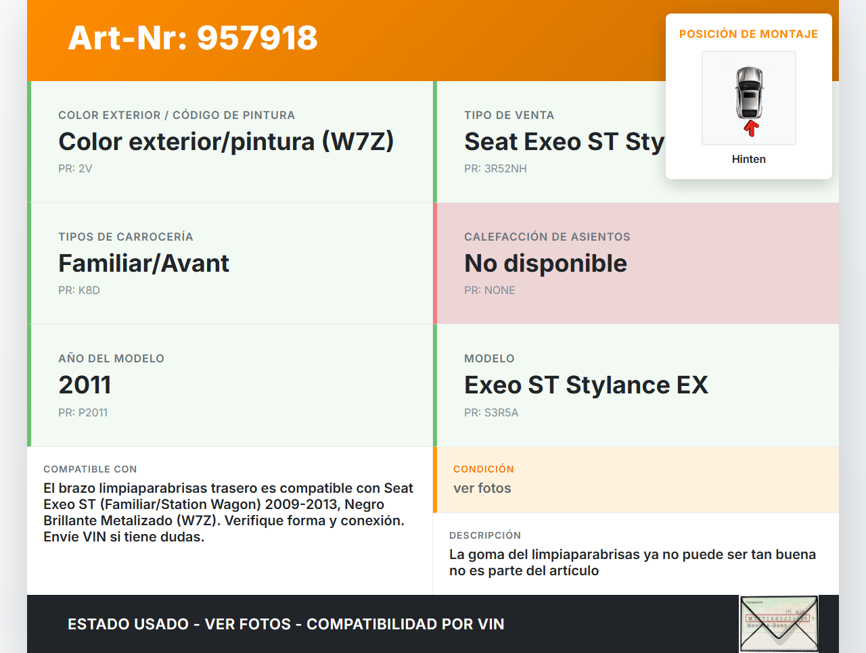Click the 'PR: S3R5A' code

click(491, 413)
